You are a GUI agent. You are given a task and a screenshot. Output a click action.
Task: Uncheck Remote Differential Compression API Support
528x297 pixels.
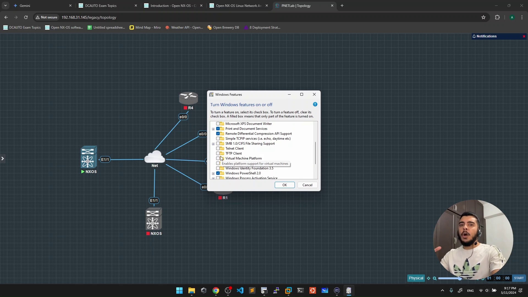point(218,134)
